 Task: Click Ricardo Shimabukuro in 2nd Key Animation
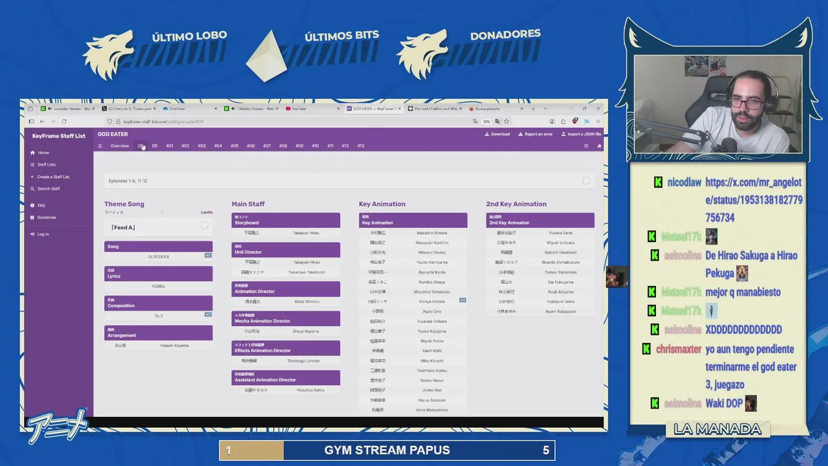(x=560, y=262)
